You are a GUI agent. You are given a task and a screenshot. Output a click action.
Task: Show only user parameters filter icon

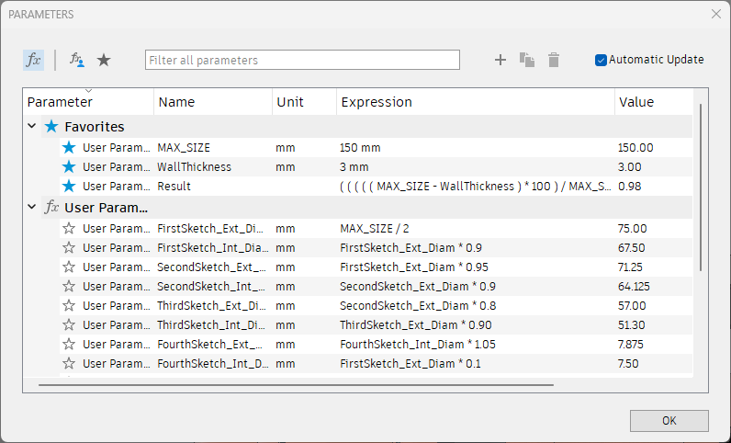77,60
